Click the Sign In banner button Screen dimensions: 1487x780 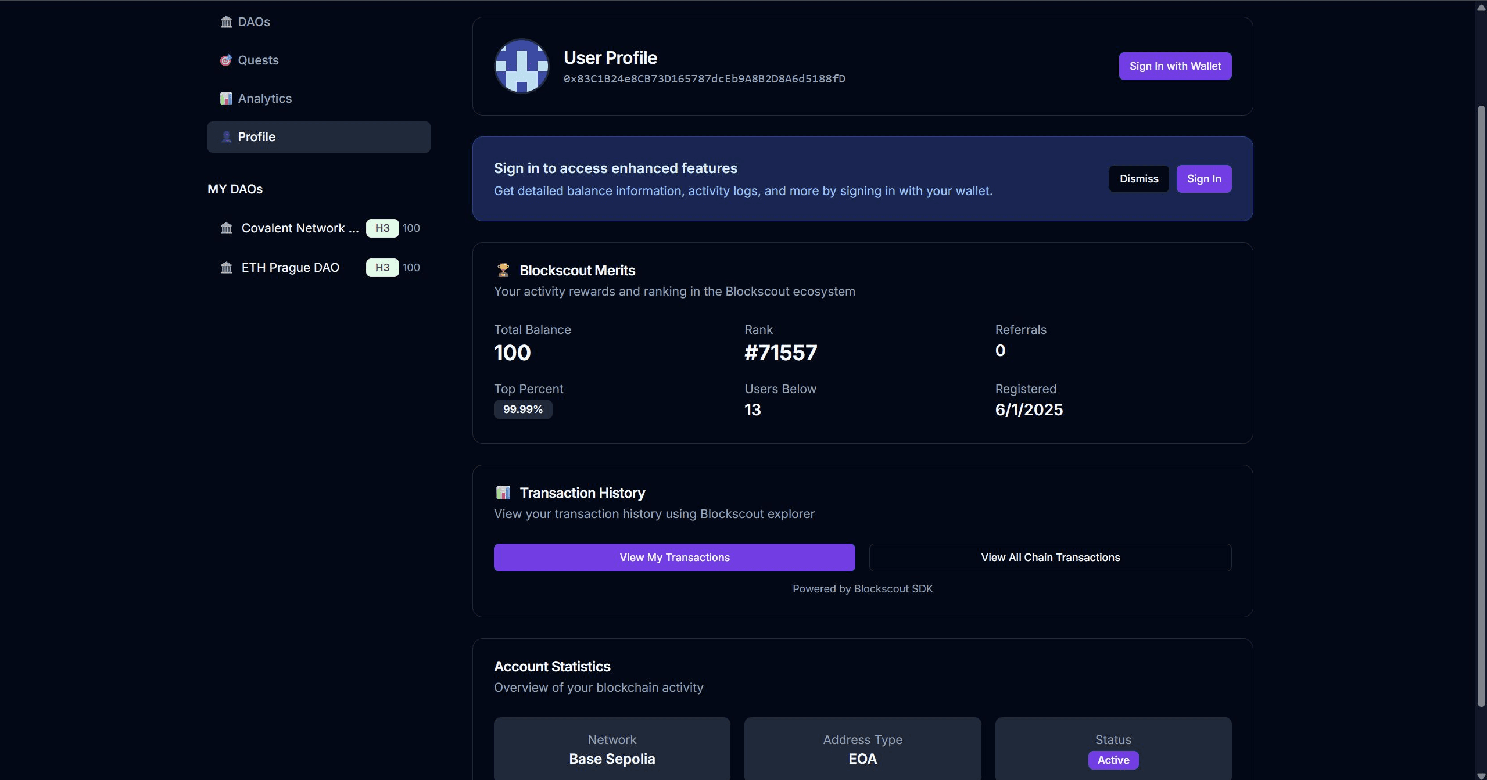coord(1203,179)
